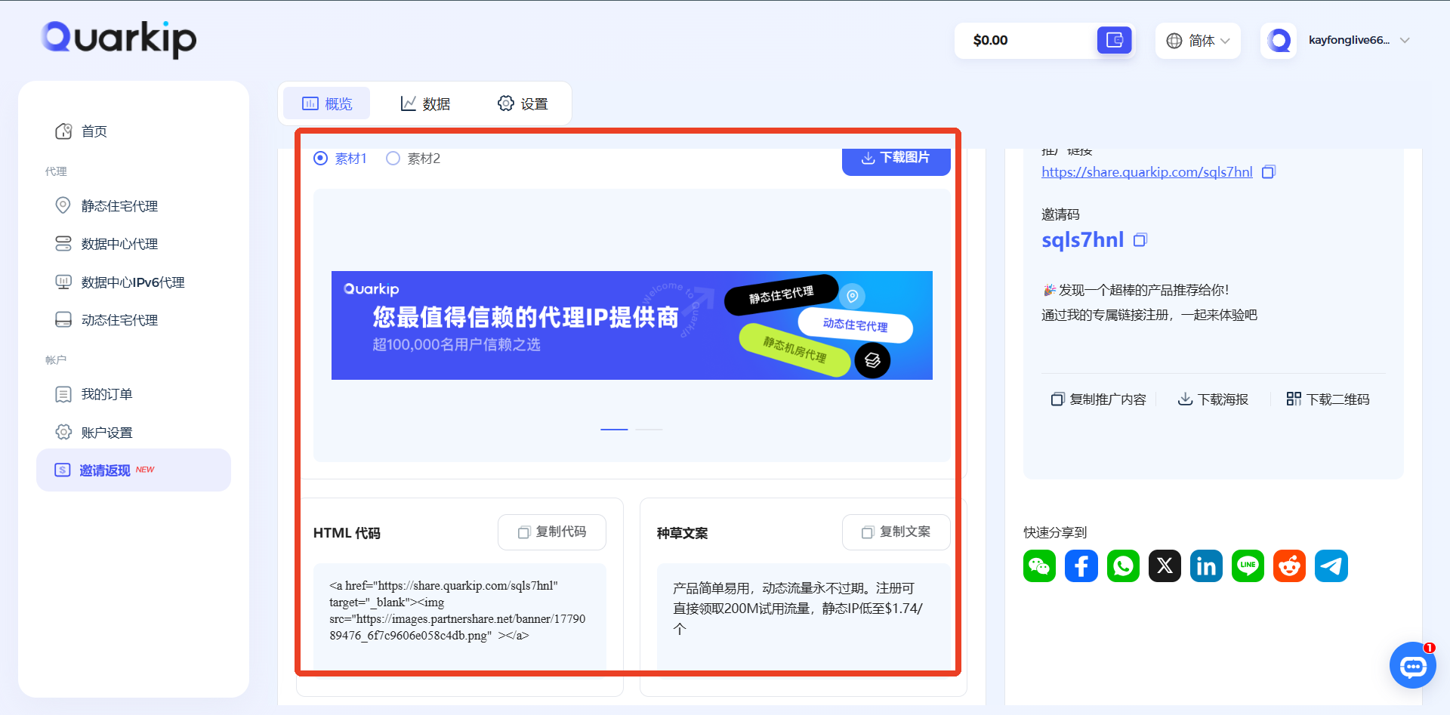Open 我的订单 in the sidebar
Viewport: 1450px width, 715px height.
(134, 394)
